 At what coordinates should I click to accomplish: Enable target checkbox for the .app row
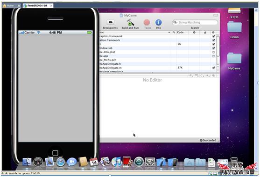[213, 56]
